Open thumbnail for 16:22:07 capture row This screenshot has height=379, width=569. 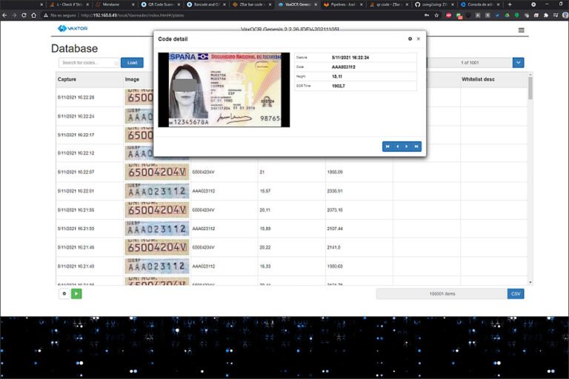pyautogui.click(x=157, y=172)
